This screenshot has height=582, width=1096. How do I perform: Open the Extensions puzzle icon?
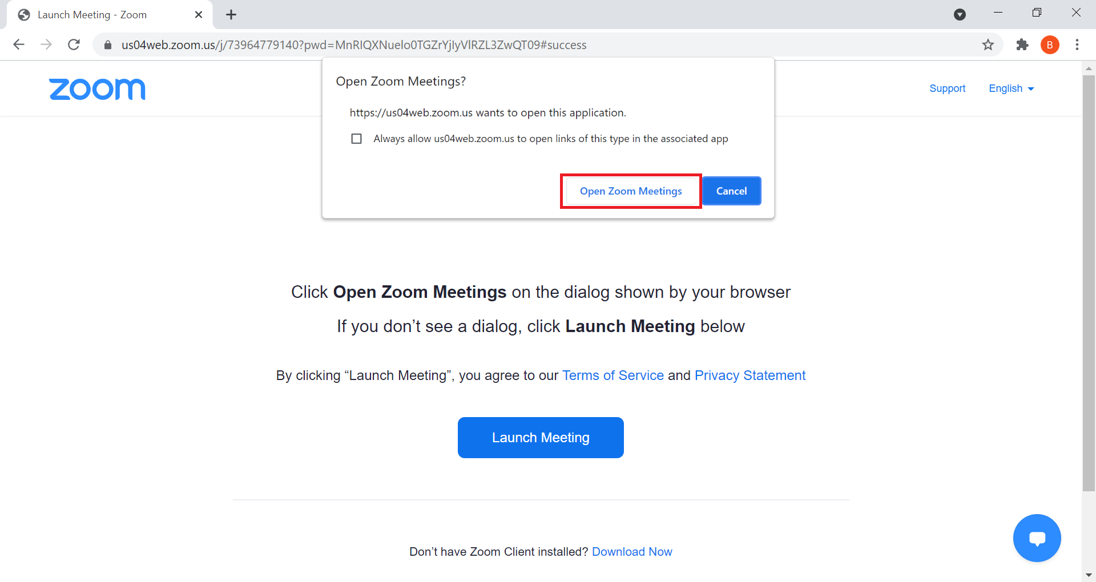[1022, 45]
